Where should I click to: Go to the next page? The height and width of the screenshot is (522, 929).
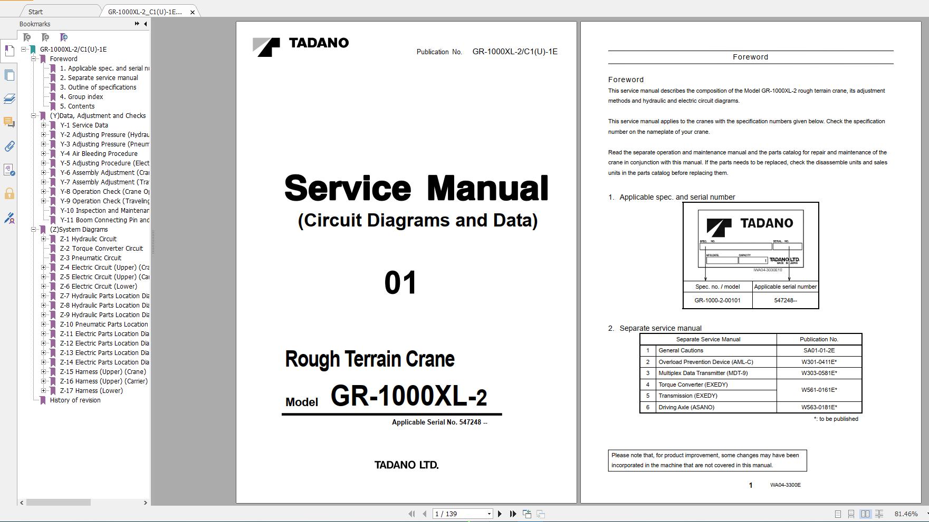coord(500,514)
